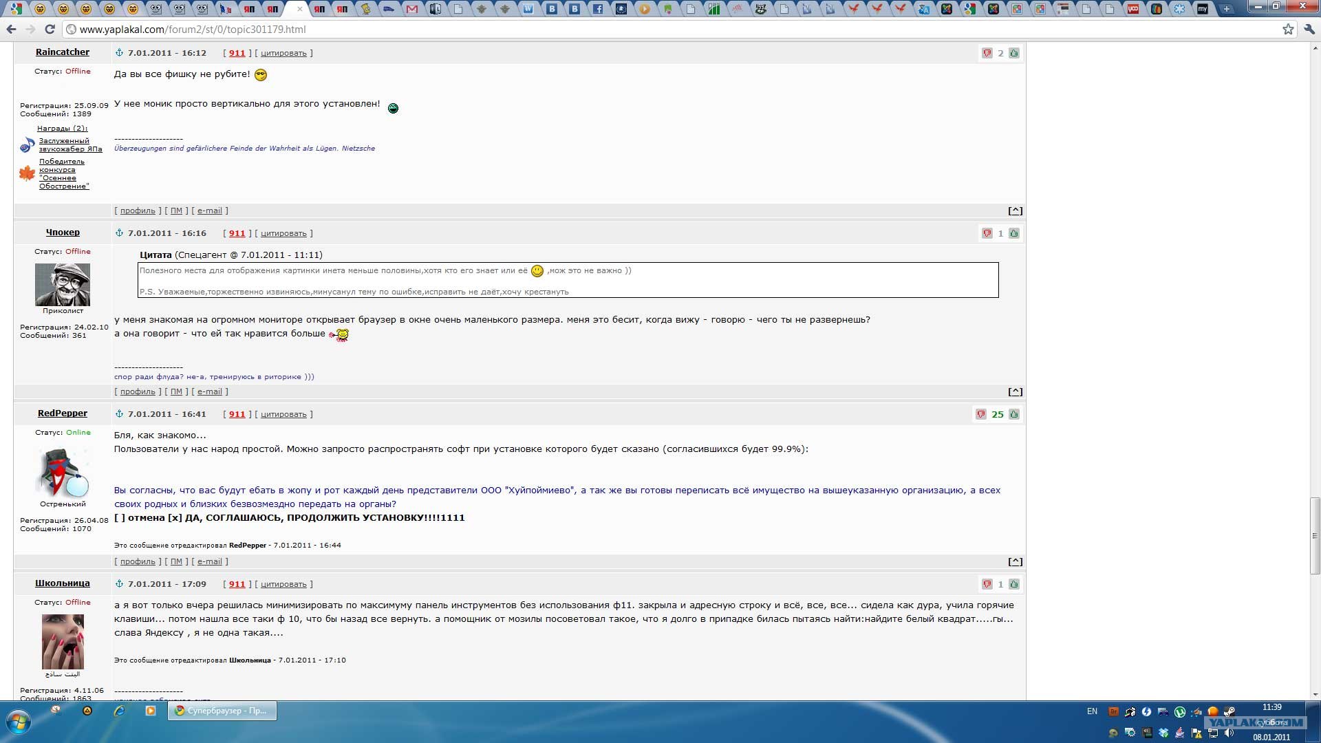Open Чпокер's username link

pyautogui.click(x=63, y=233)
